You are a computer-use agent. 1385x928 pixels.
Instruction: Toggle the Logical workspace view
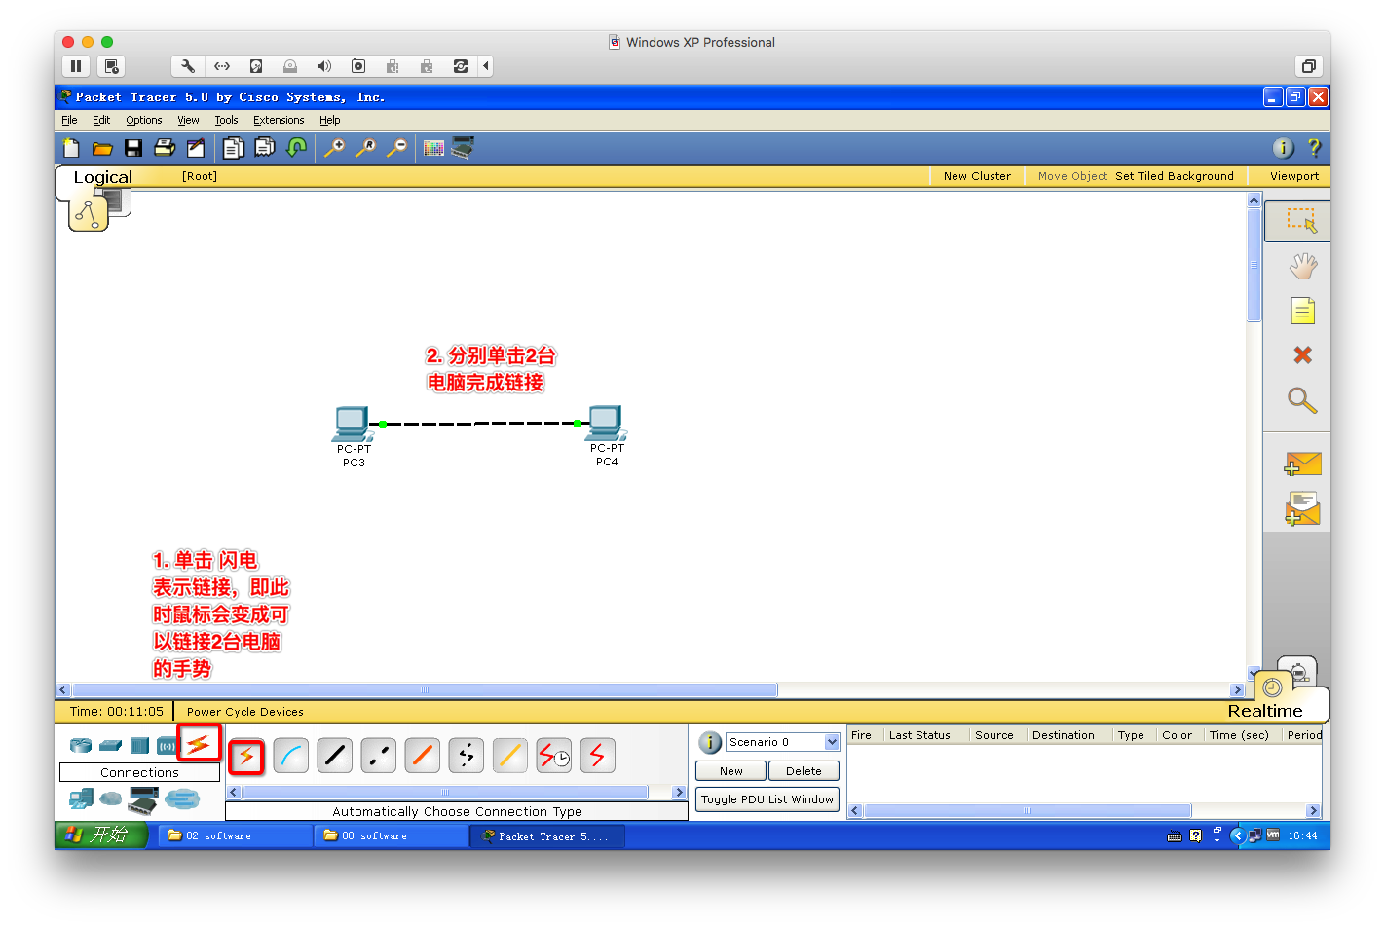pyautogui.click(x=102, y=177)
